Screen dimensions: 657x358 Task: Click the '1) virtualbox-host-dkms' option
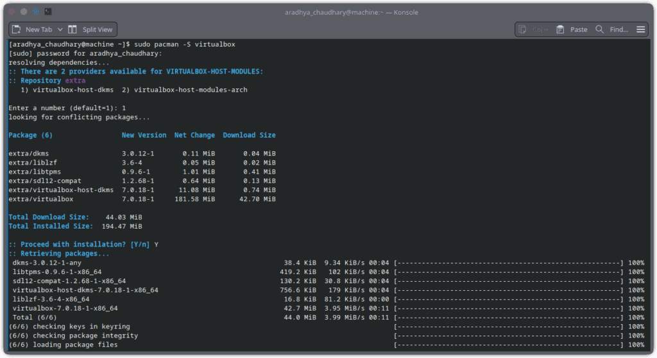(67, 90)
